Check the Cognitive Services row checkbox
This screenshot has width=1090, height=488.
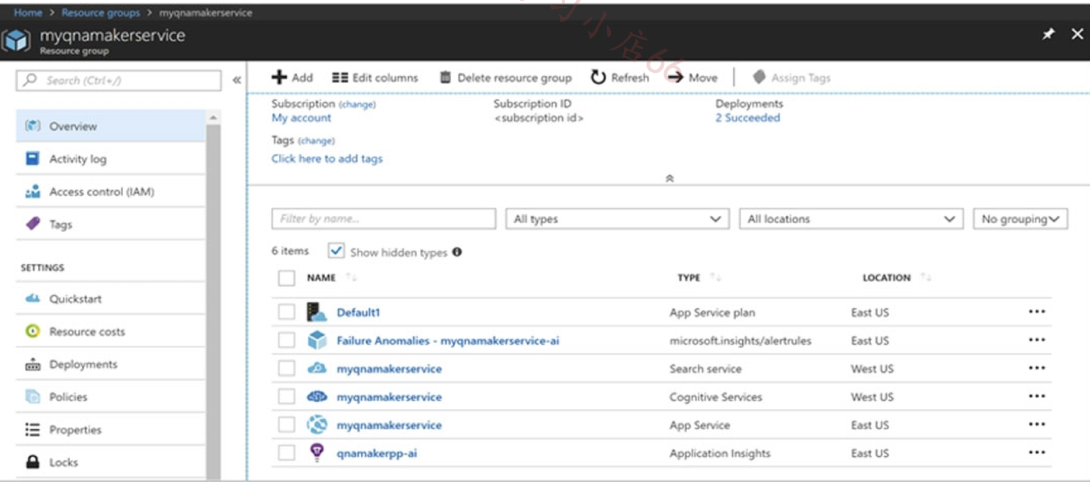(x=286, y=396)
